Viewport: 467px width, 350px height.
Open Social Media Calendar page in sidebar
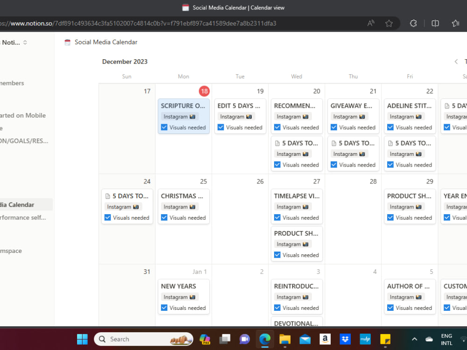tap(25, 204)
